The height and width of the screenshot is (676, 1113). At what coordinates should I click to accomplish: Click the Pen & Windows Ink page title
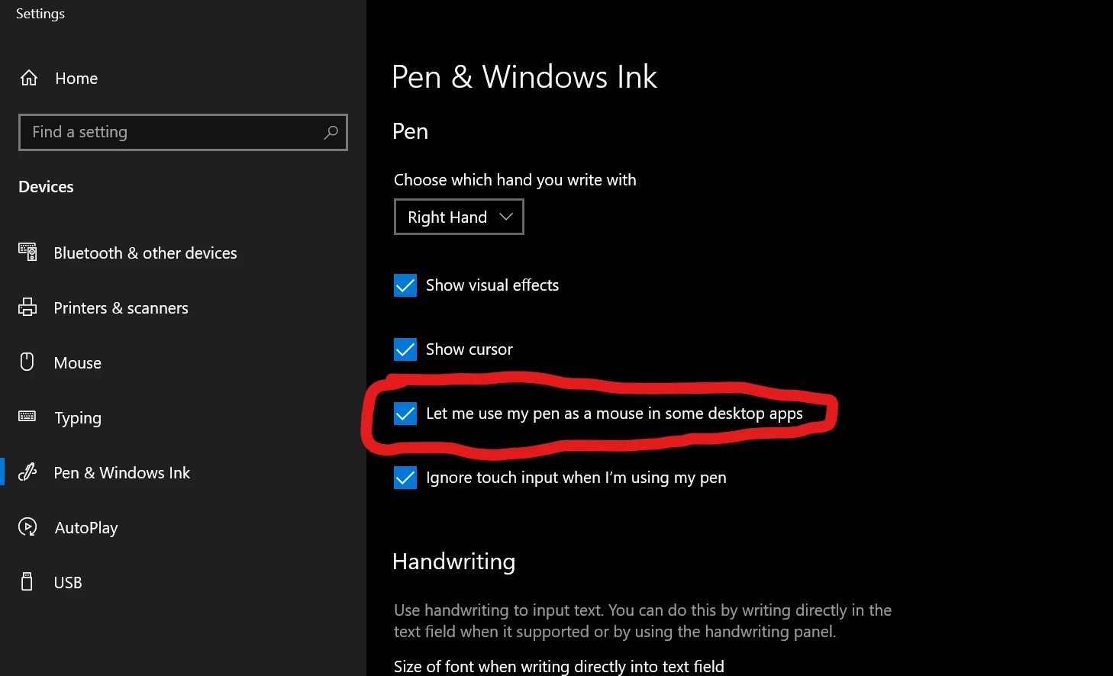coord(524,76)
